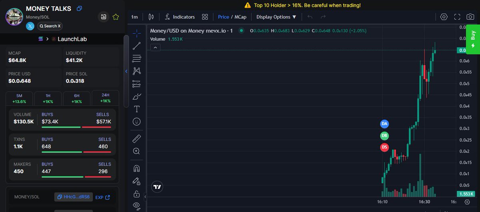
Task: Hide all drawings with the eye icon
Action: (x=137, y=206)
